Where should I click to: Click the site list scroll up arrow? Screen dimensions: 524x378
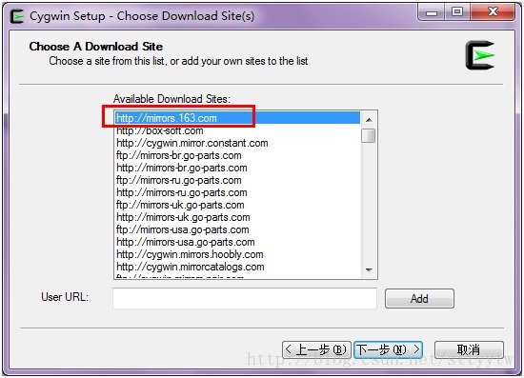point(369,120)
